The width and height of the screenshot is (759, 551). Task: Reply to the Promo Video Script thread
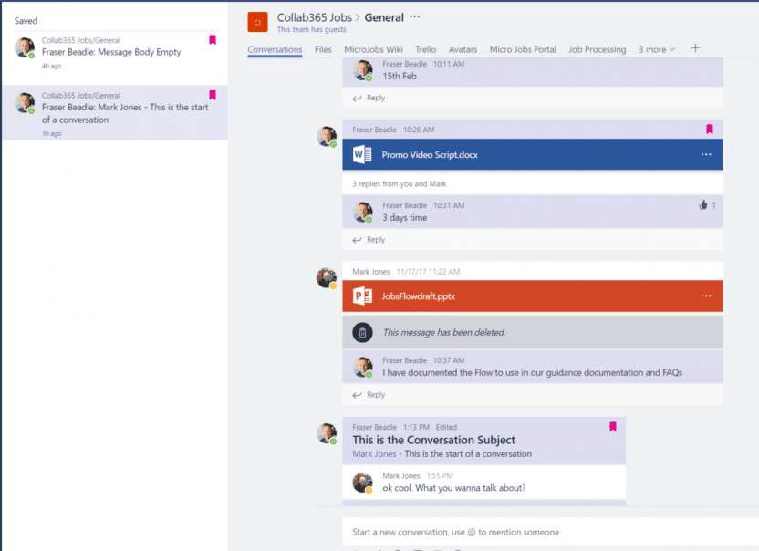click(369, 240)
